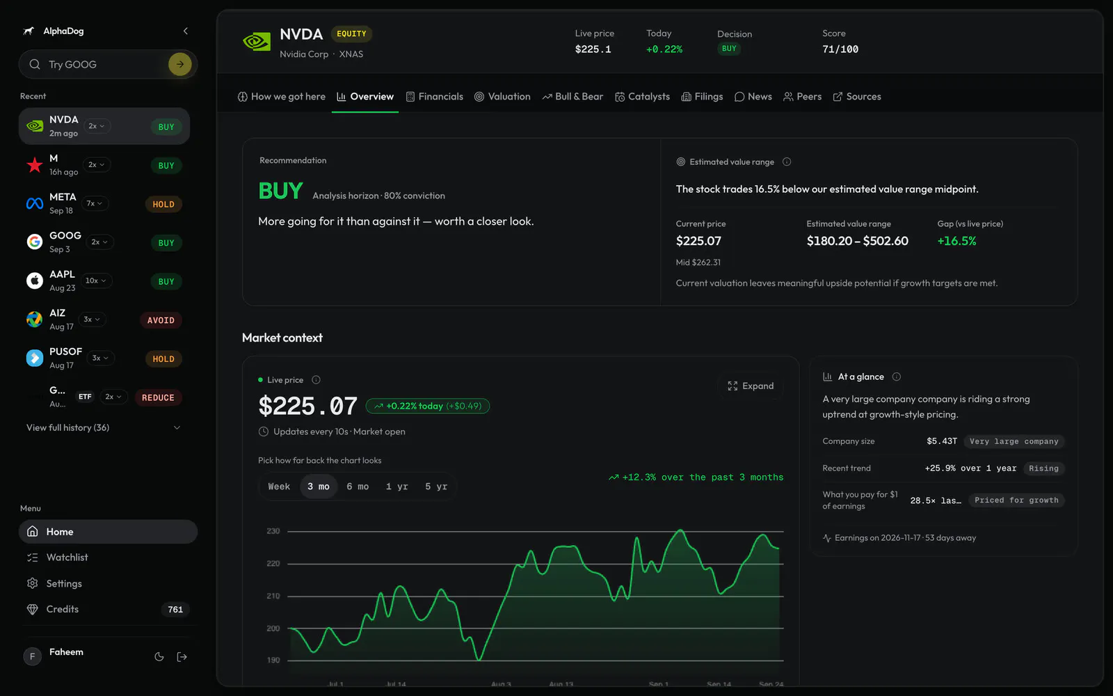
Task: Select the 3 mo chart range
Action: [319, 487]
